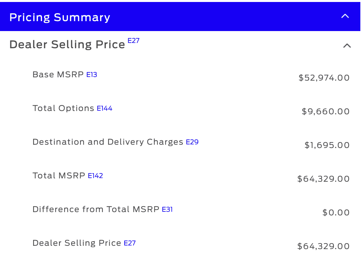363x259 pixels.
Task: Click the Destination and Delivery Charges label
Action: tap(108, 142)
